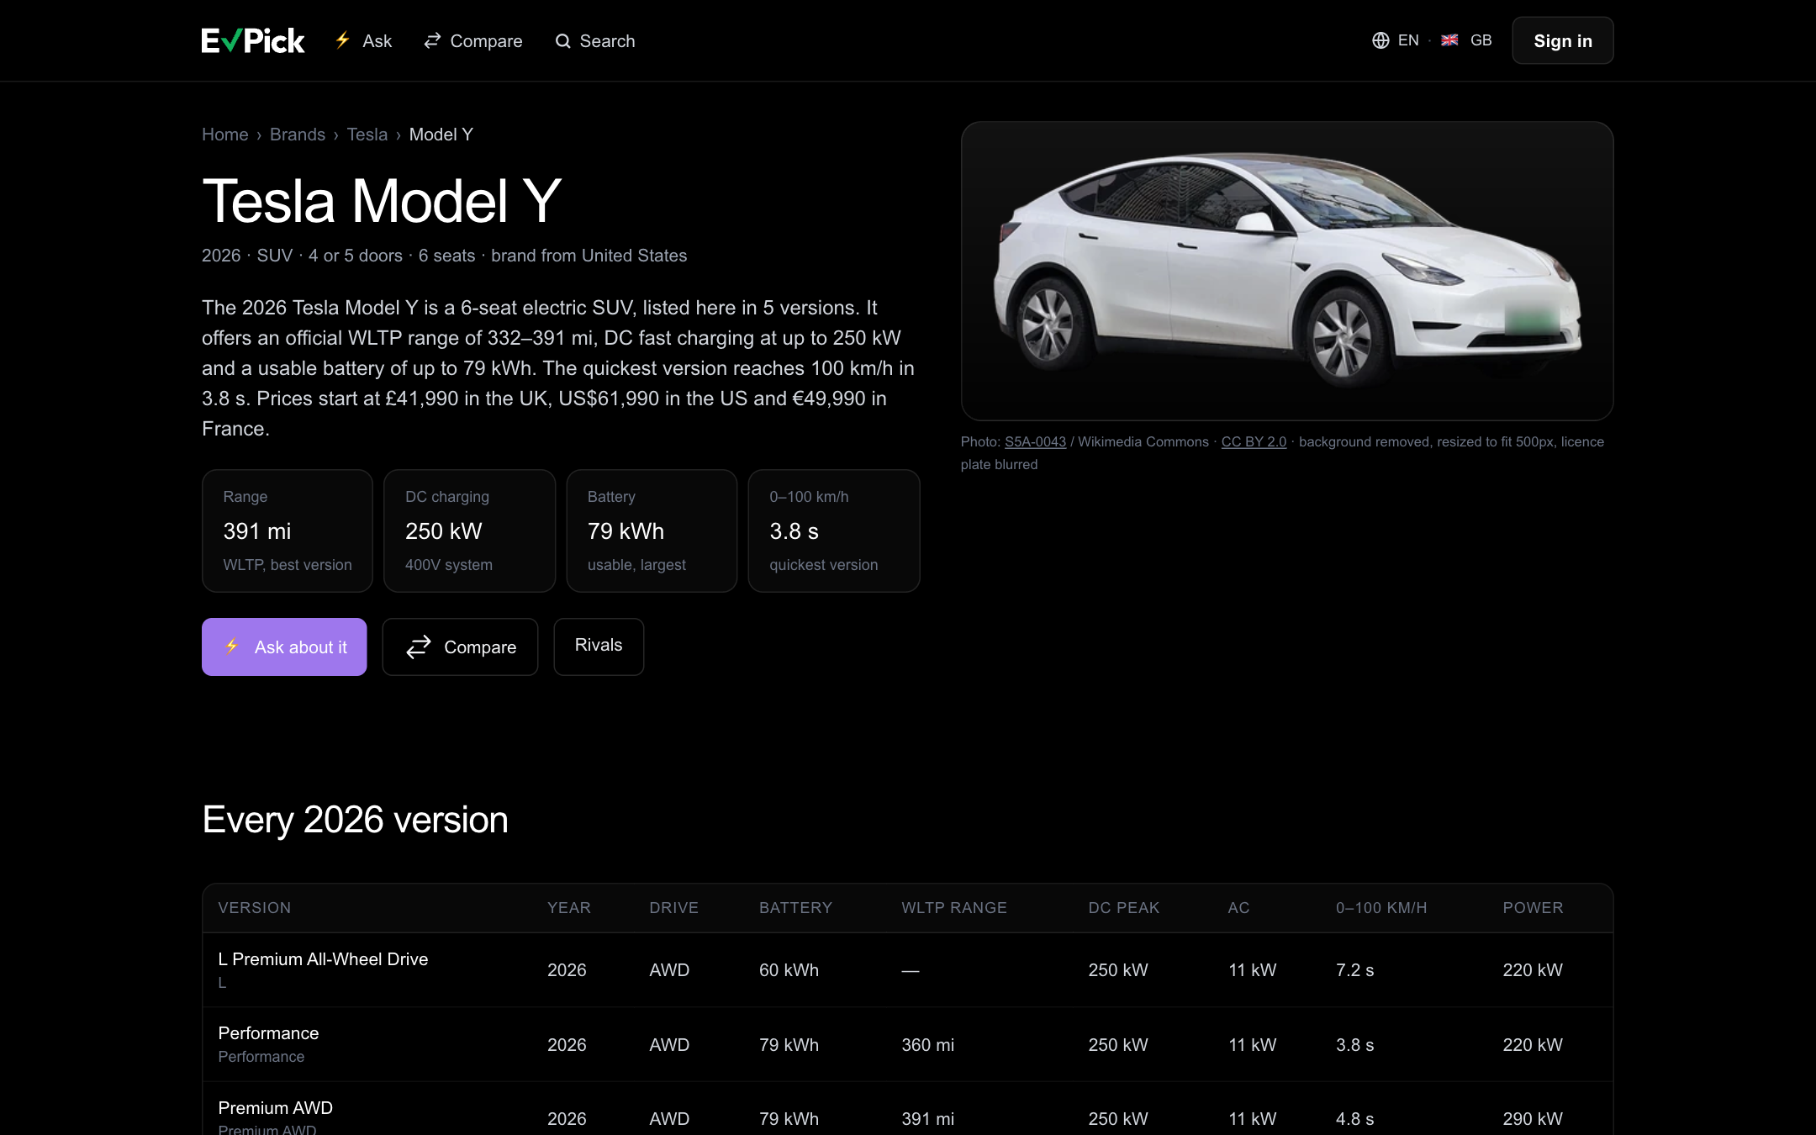Click 391 mi cell in Premium AWD row
This screenshot has width=1816, height=1135.
(x=927, y=1119)
